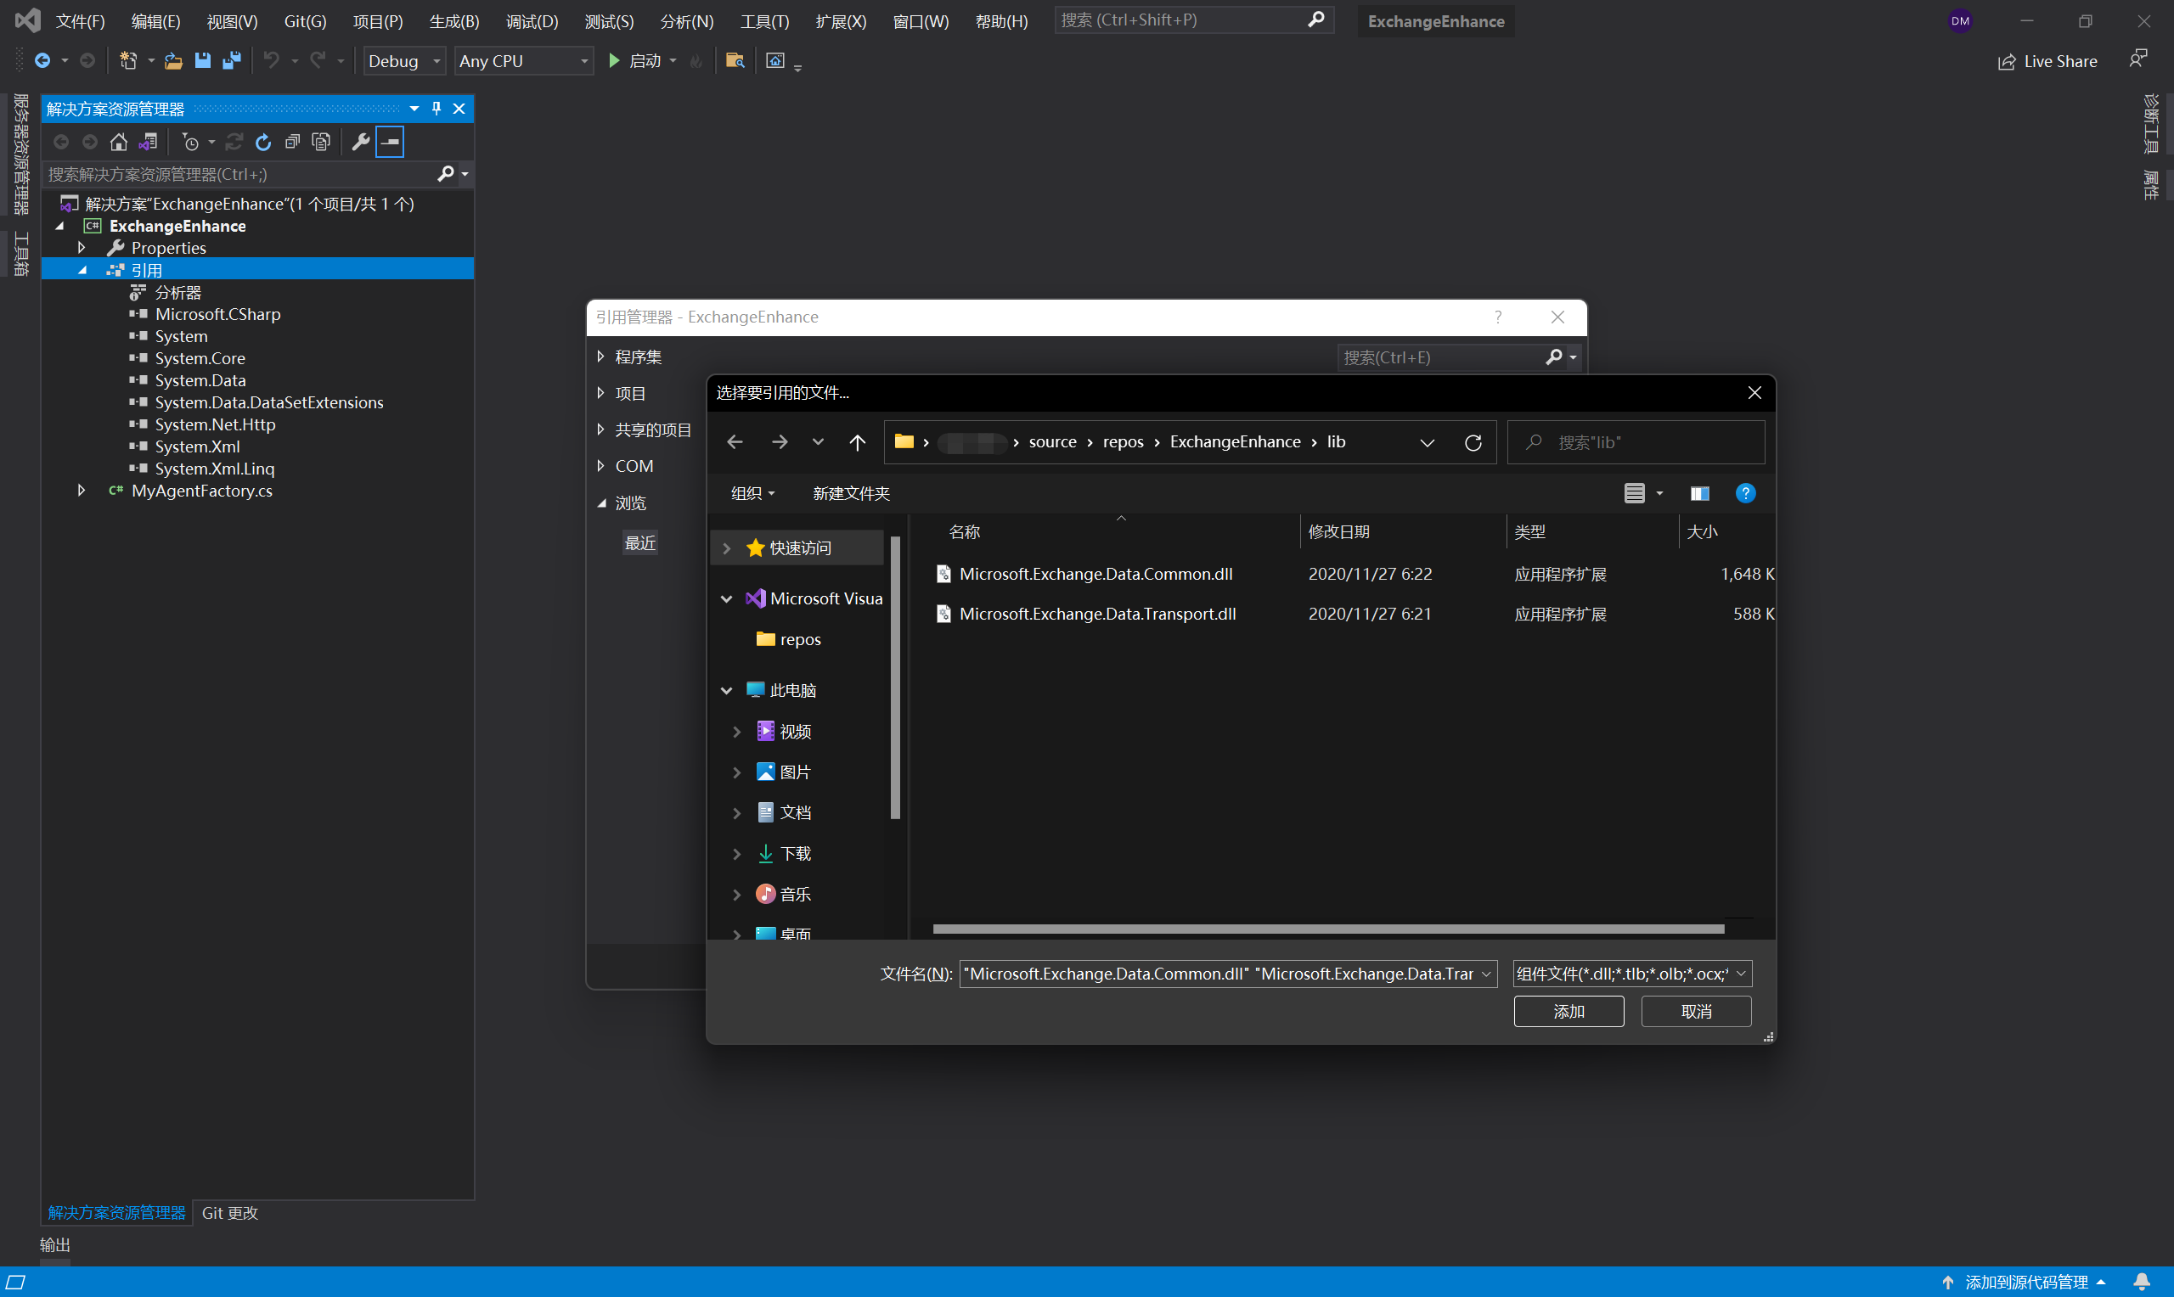This screenshot has height=1297, width=2174.
Task: Sort by 修改日期 column header
Action: 1338,531
